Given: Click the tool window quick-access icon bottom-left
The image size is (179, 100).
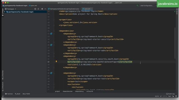Looking at the screenshot, I should pos(3,96).
